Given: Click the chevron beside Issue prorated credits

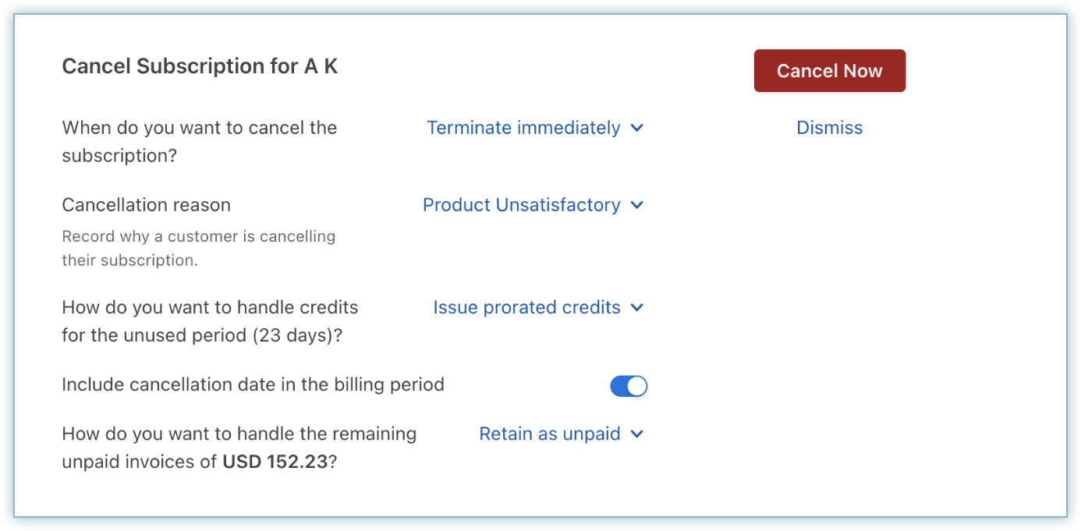Looking at the screenshot, I should pos(636,307).
